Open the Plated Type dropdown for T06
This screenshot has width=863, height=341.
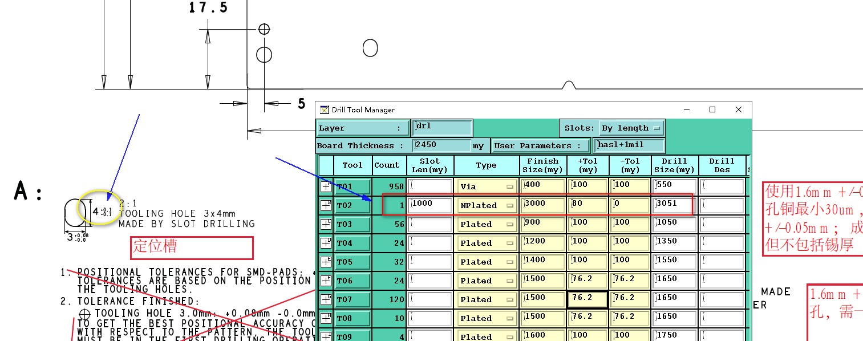(487, 281)
